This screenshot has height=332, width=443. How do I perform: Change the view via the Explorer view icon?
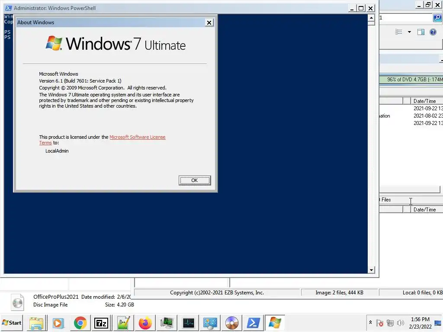tap(398, 32)
